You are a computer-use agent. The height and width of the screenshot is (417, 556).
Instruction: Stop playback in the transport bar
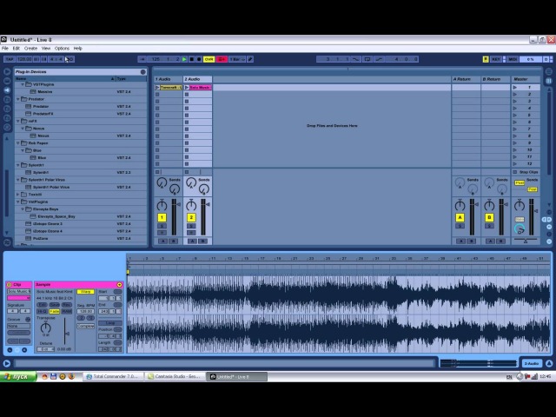tap(191, 59)
